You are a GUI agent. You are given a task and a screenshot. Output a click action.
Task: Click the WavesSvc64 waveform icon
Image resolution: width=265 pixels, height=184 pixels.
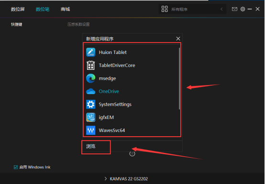[90, 130]
